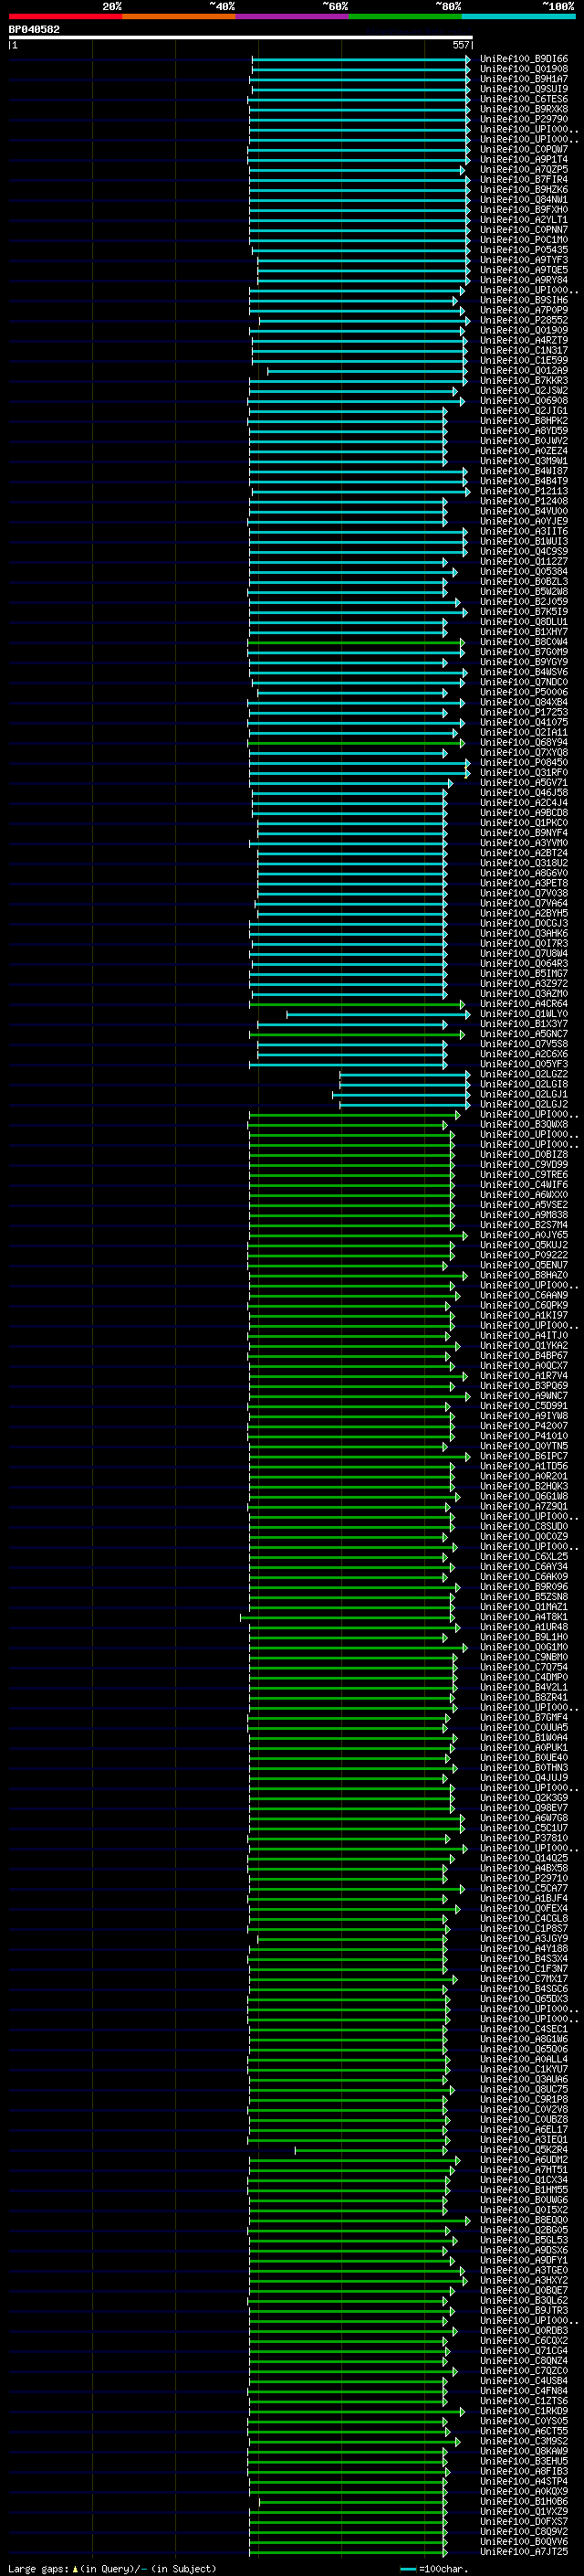The image size is (584, 2576).
Task: Open hit UniRef100_B9RXK8
Action: pos(524,109)
